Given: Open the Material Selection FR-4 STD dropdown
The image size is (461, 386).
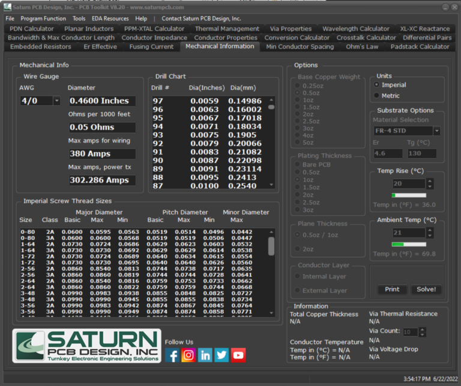Looking at the screenshot, I should point(436,131).
